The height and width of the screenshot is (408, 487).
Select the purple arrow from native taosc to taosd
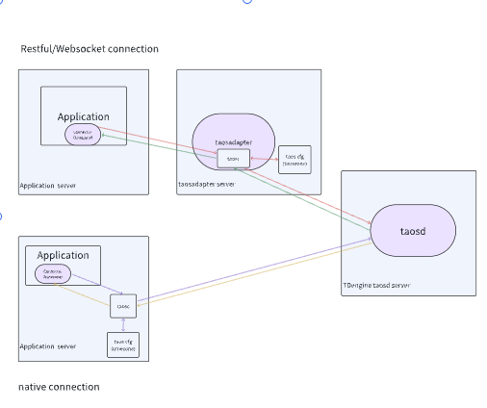(254, 269)
